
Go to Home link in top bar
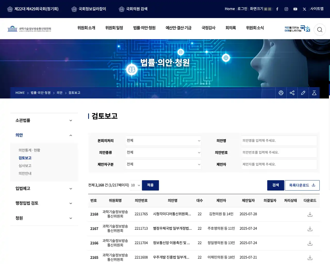[230, 9]
